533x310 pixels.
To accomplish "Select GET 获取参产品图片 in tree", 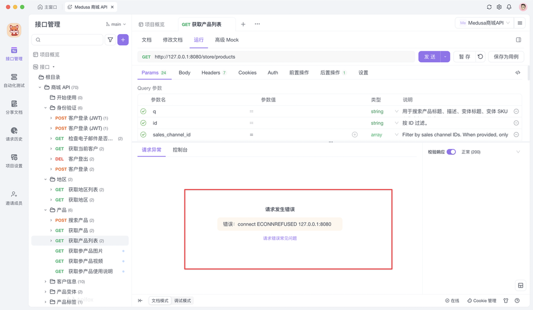I will pos(80,251).
